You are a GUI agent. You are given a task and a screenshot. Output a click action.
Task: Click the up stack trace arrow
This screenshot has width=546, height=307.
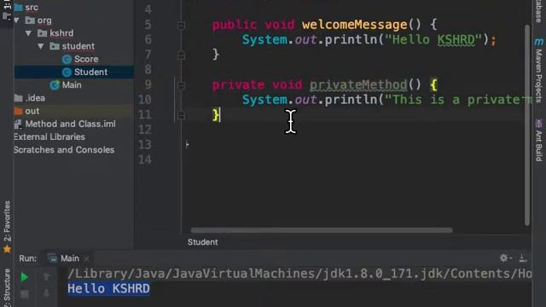pyautogui.click(x=46, y=277)
